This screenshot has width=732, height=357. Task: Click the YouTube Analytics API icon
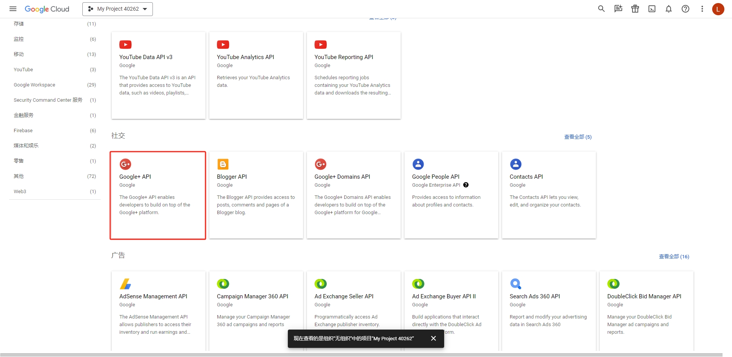tap(223, 45)
